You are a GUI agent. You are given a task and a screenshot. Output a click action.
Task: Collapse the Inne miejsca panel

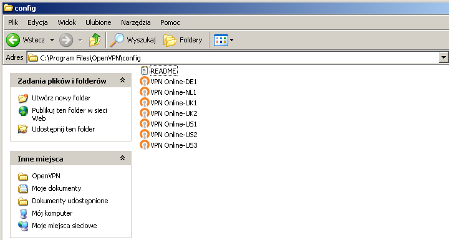point(122,158)
